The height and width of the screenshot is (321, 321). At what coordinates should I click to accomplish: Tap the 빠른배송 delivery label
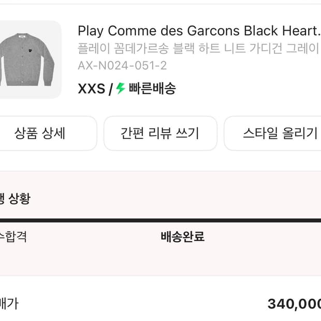coord(152,89)
